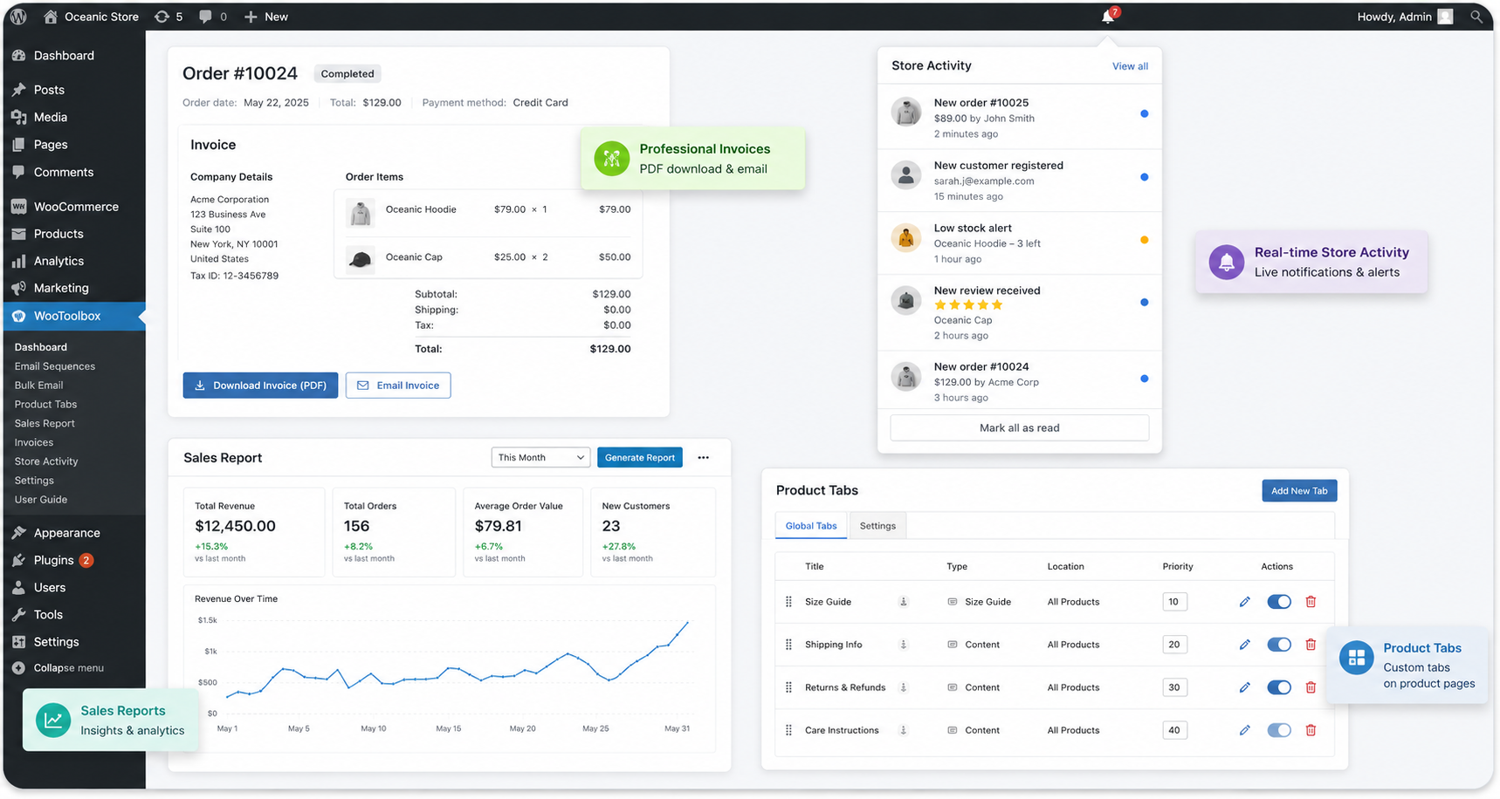Viewport: 1500px width, 799px height.
Task: Click the Admin avatar thumbnail
Action: (x=1445, y=17)
